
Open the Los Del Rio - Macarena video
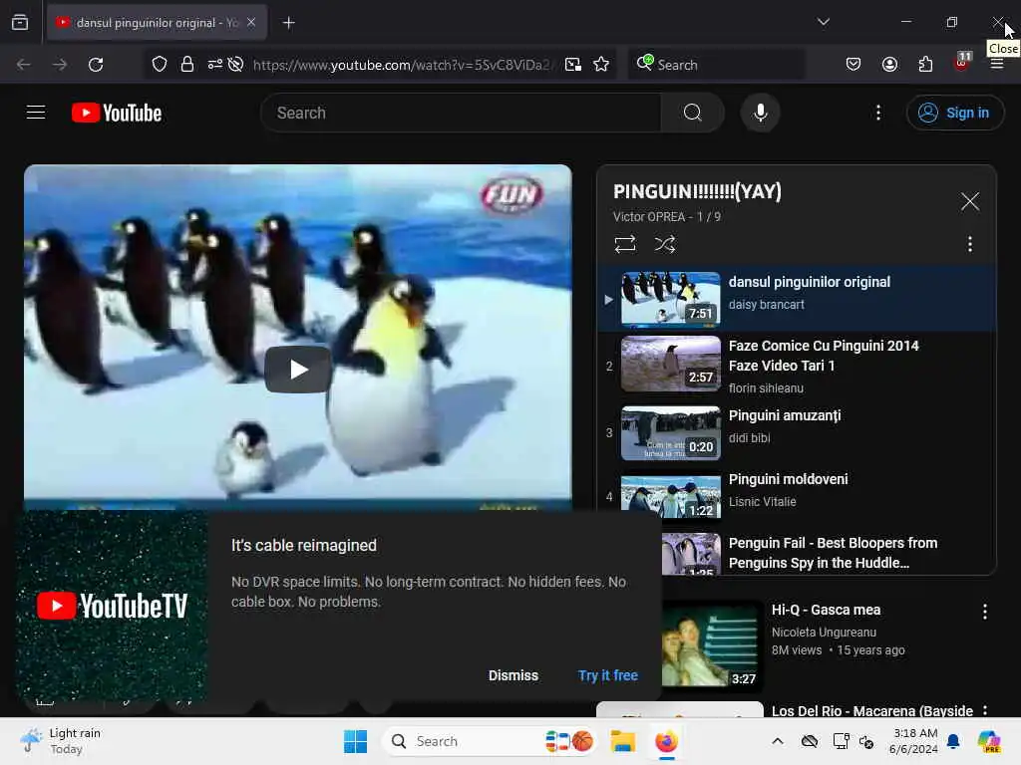(871, 710)
